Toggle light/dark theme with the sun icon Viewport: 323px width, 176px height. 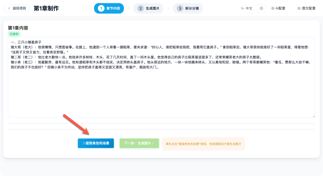261,8
